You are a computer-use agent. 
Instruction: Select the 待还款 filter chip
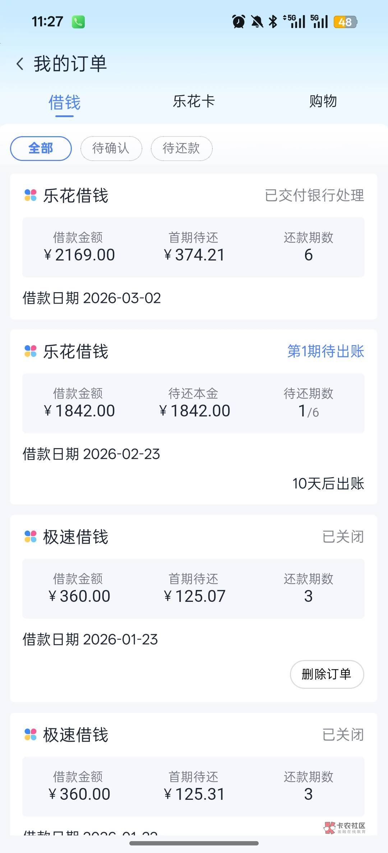pyautogui.click(x=181, y=148)
